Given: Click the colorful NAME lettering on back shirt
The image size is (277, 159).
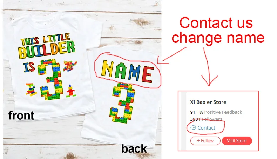Looking at the screenshot, I should [x=127, y=72].
